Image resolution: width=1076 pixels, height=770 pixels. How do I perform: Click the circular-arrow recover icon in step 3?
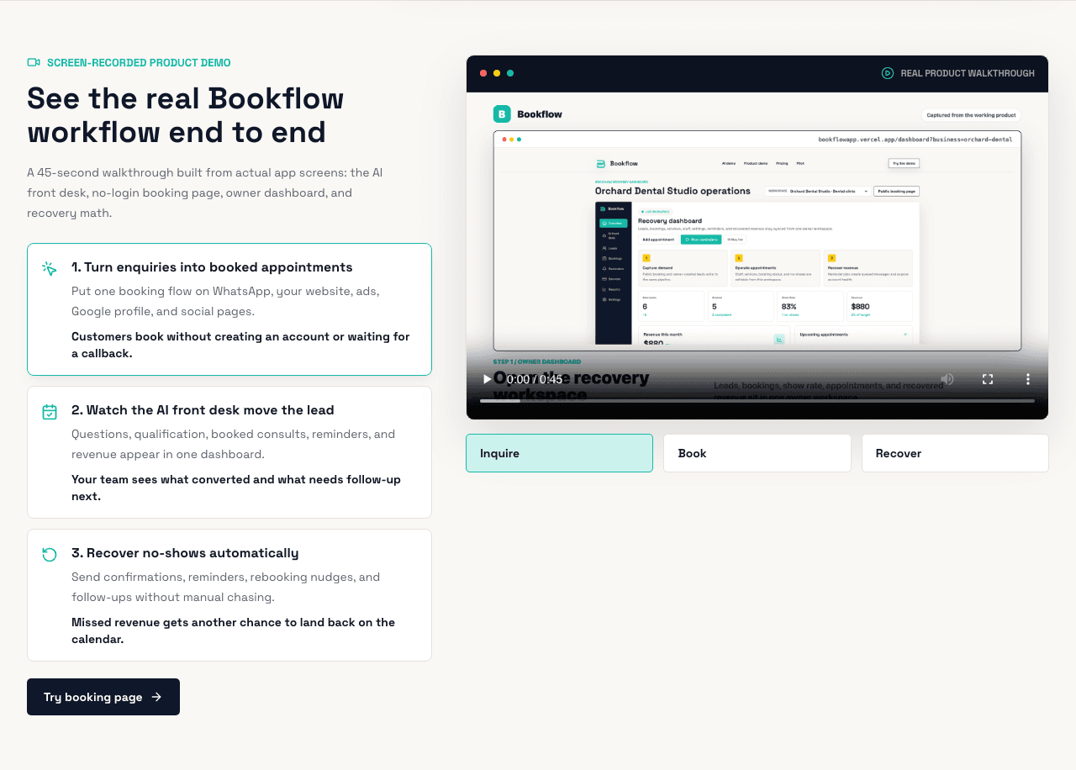point(50,555)
